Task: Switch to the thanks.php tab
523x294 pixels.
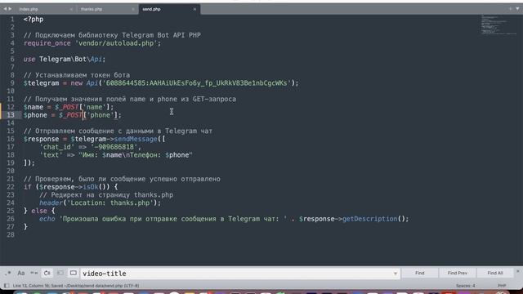Action: (92, 9)
